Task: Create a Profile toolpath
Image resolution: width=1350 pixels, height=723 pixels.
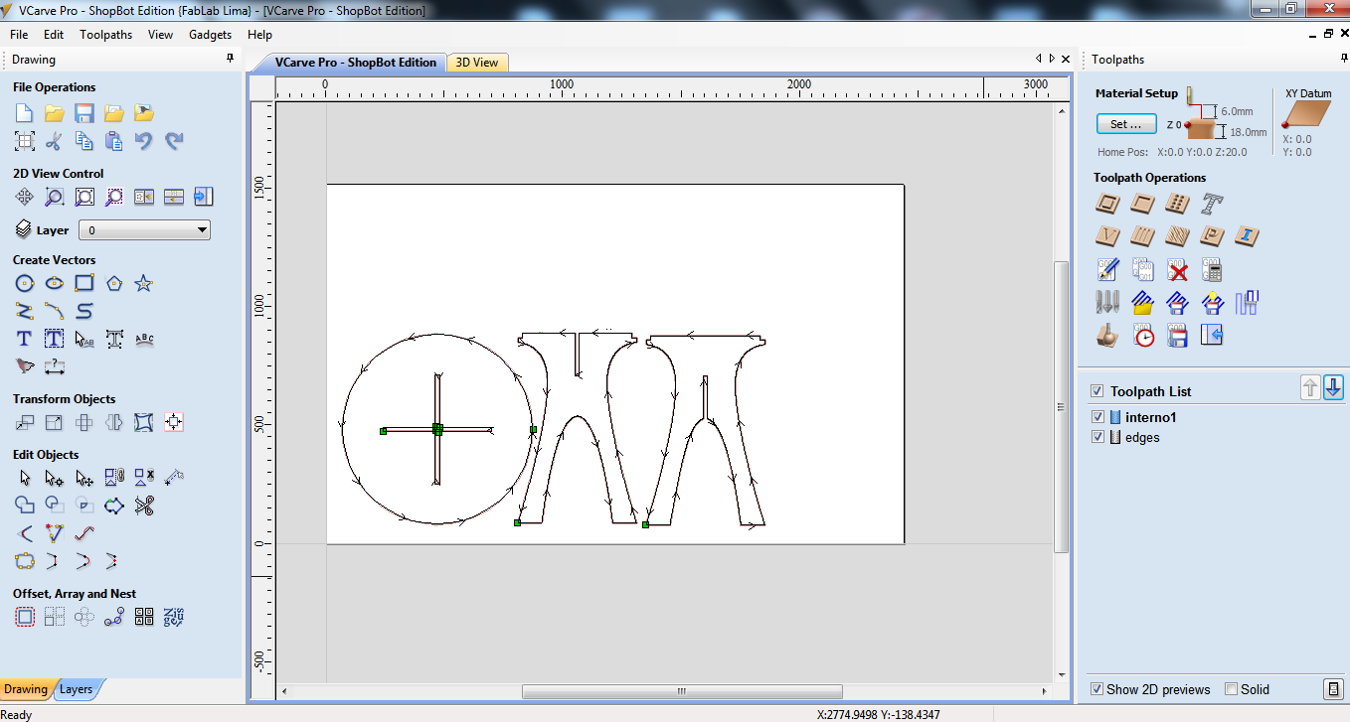Action: pyautogui.click(x=1108, y=205)
